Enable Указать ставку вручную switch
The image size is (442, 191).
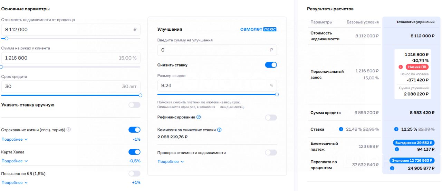134,105
